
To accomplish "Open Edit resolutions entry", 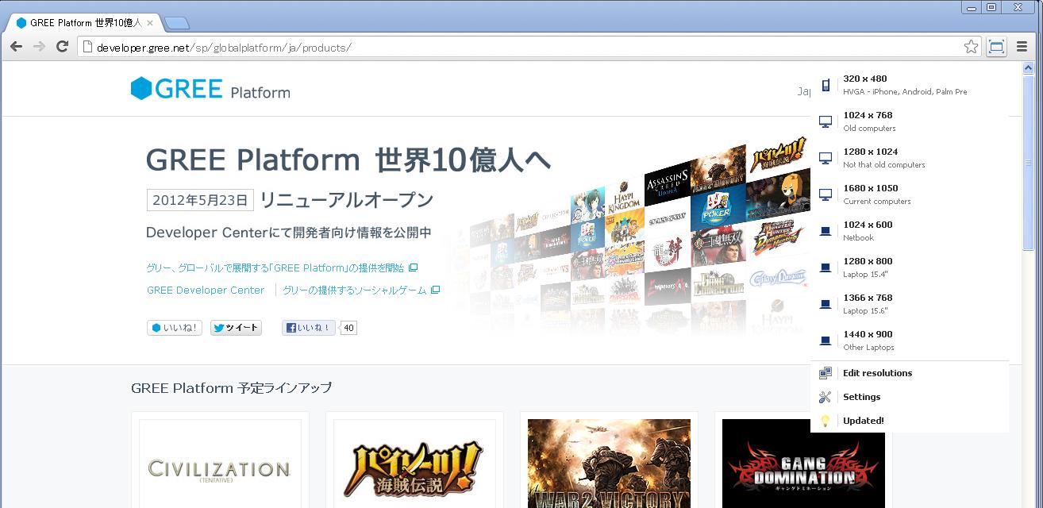I will (877, 373).
